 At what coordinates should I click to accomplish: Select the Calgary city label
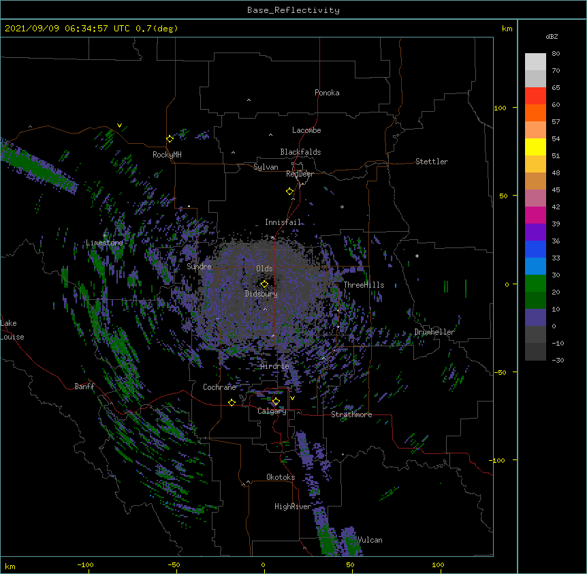272,411
